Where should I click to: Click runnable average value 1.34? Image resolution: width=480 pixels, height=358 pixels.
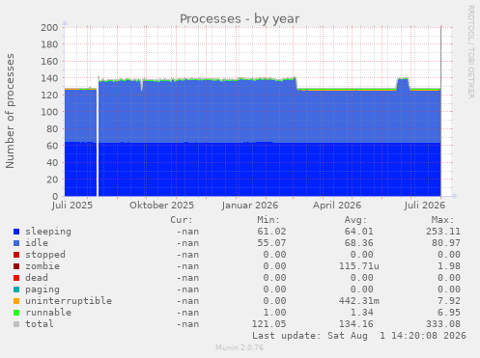(362, 313)
